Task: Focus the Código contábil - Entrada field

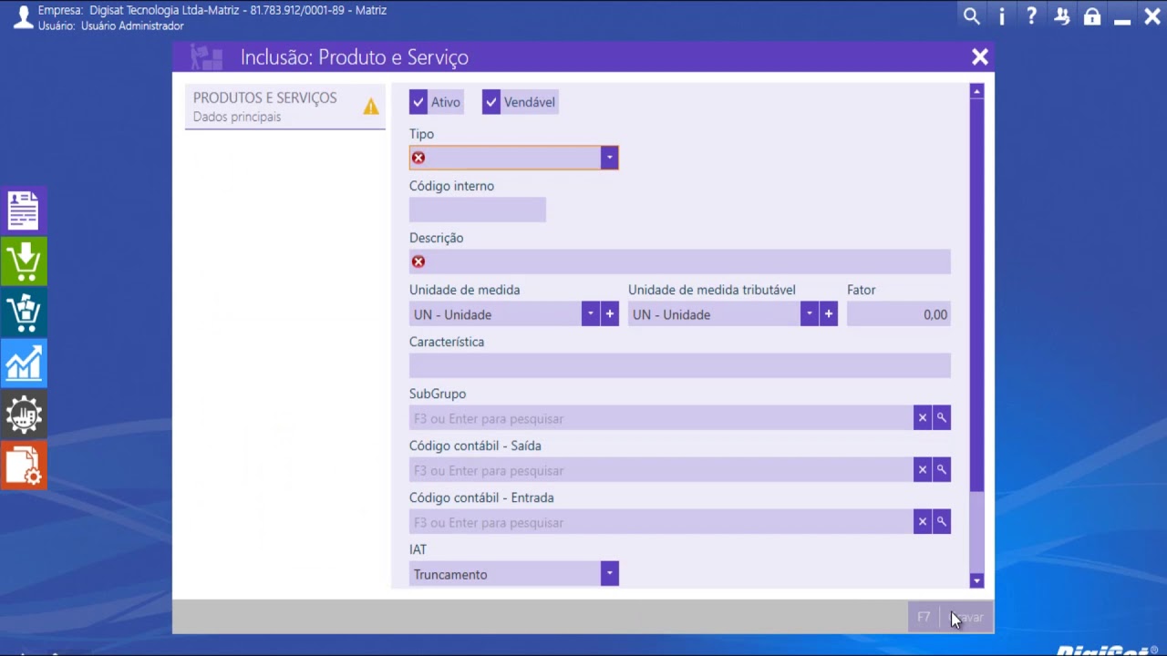Action: coord(661,522)
